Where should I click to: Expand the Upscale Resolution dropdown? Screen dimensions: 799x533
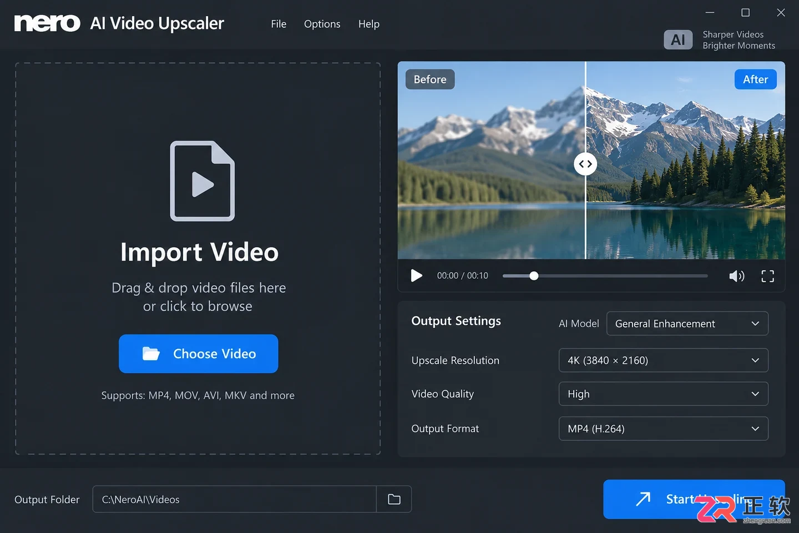point(664,360)
